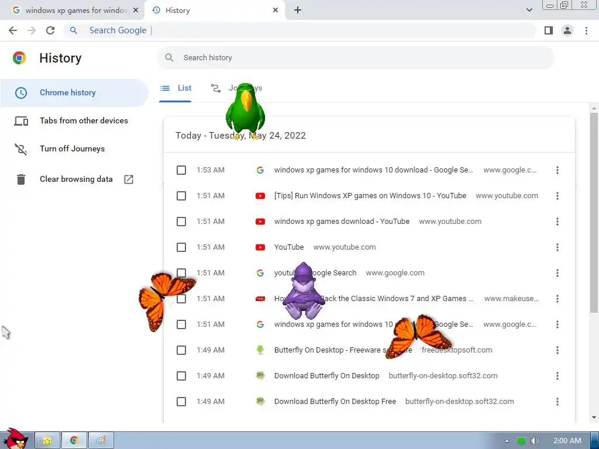Close the History tab
599x449 pixels.
point(276,11)
